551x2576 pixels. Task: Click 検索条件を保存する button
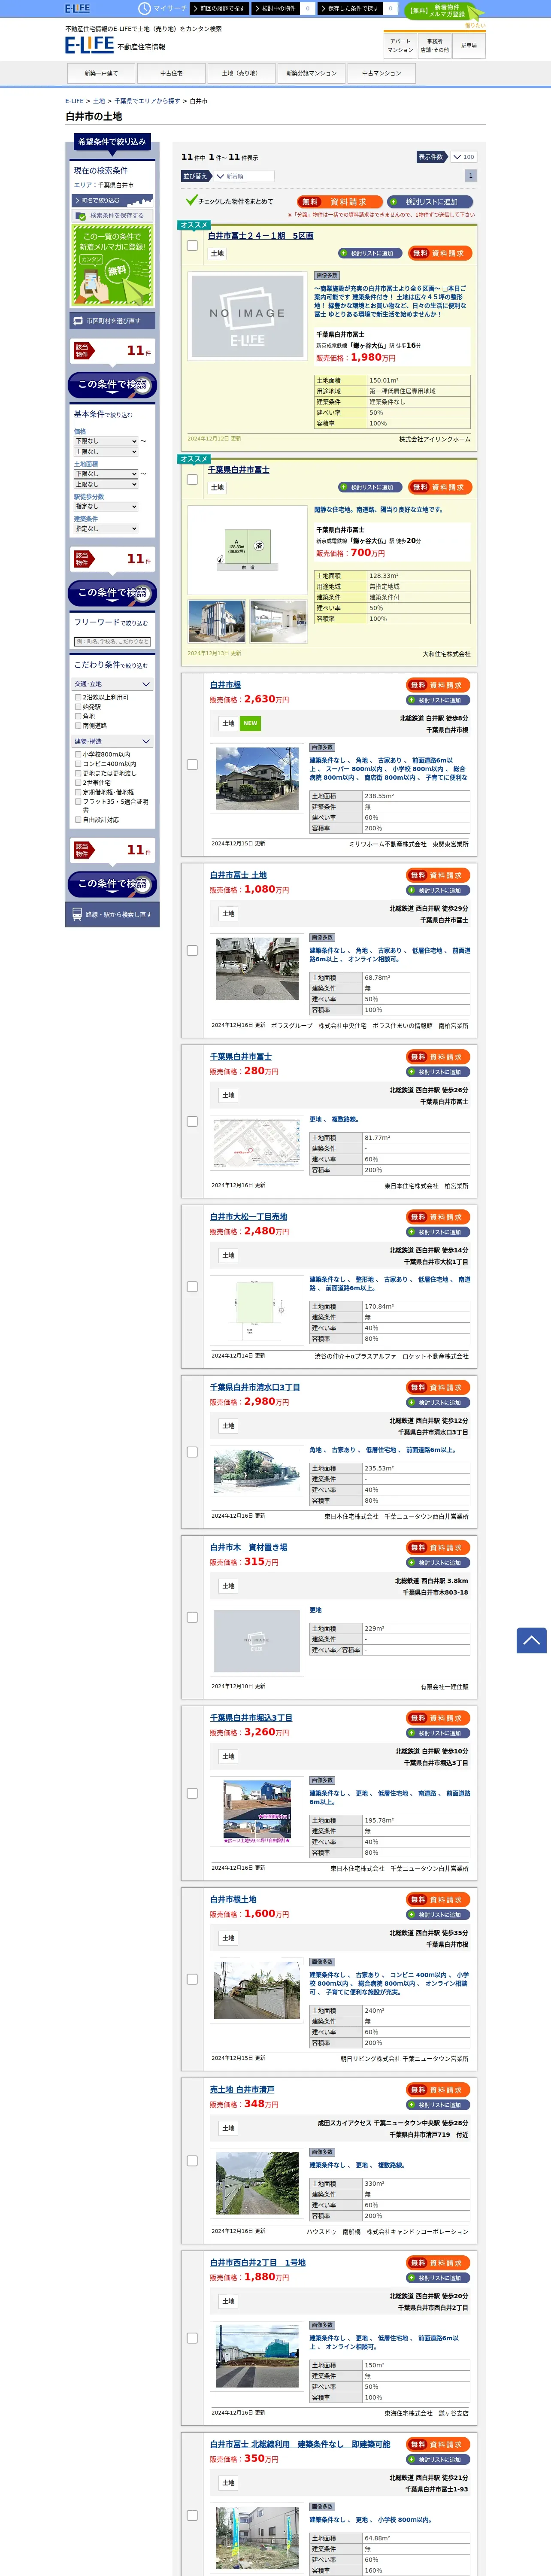point(112,215)
